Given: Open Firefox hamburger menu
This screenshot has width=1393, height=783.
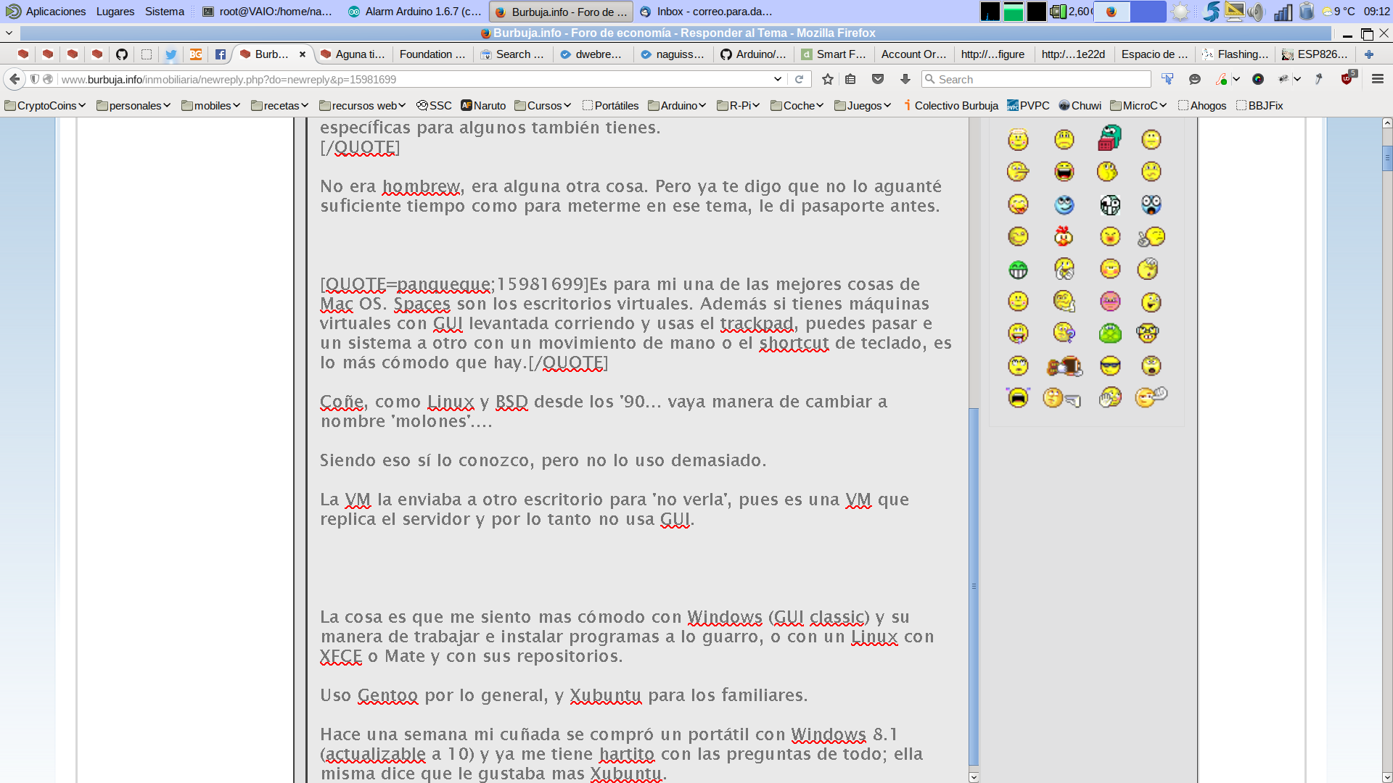Looking at the screenshot, I should pos(1378,79).
